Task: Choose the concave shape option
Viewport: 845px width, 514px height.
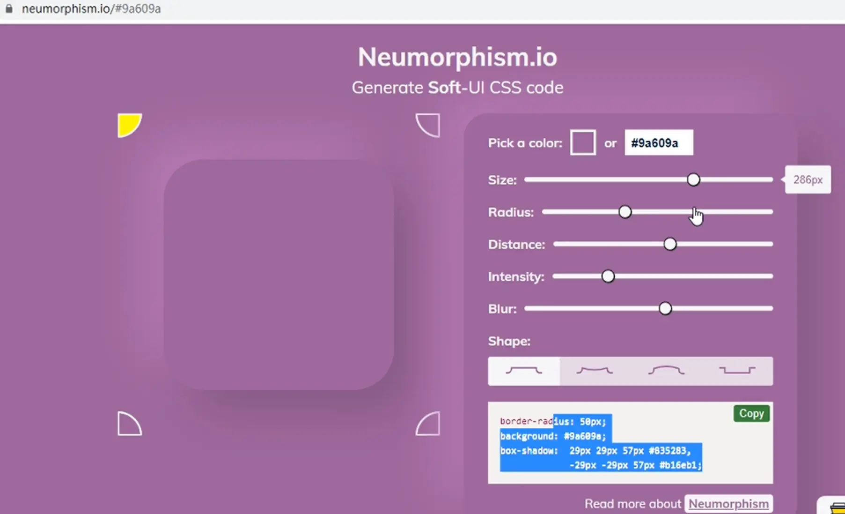Action: tap(595, 371)
